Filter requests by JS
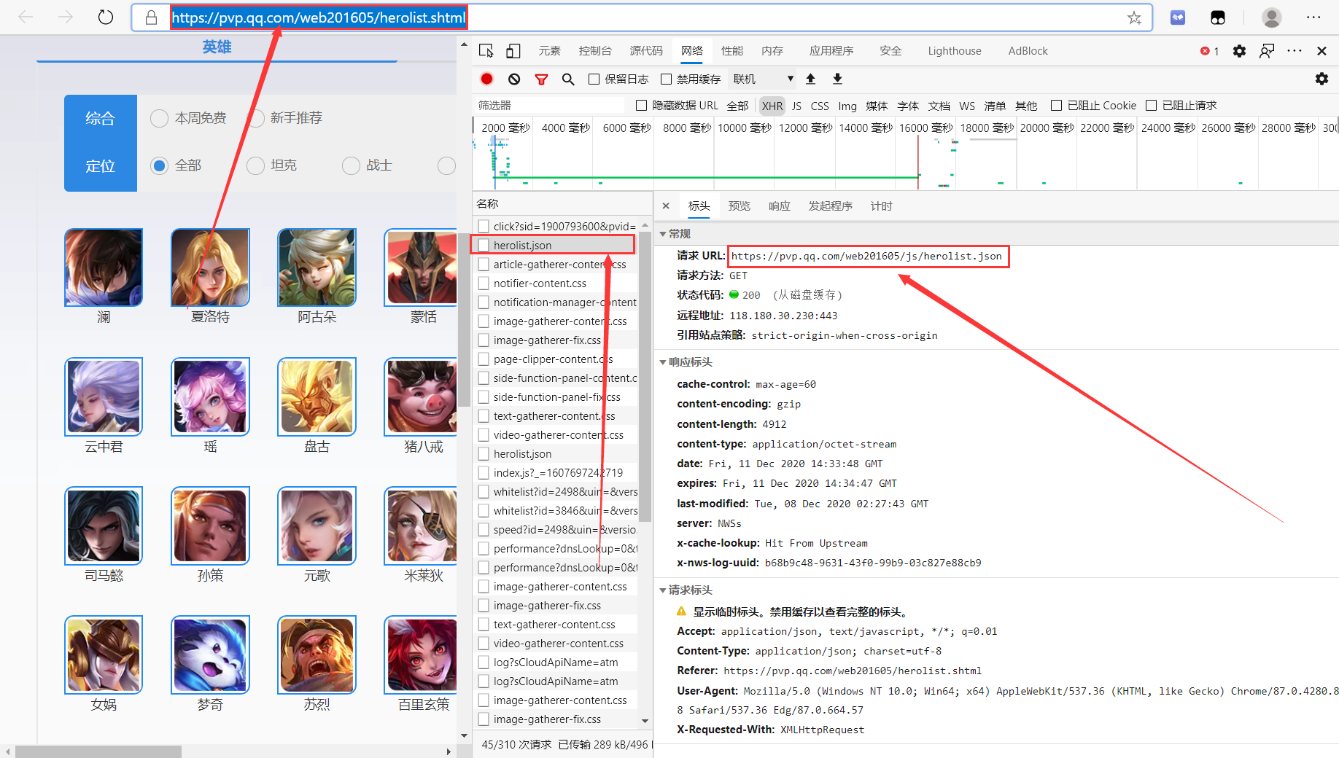The height and width of the screenshot is (758, 1339). point(796,106)
